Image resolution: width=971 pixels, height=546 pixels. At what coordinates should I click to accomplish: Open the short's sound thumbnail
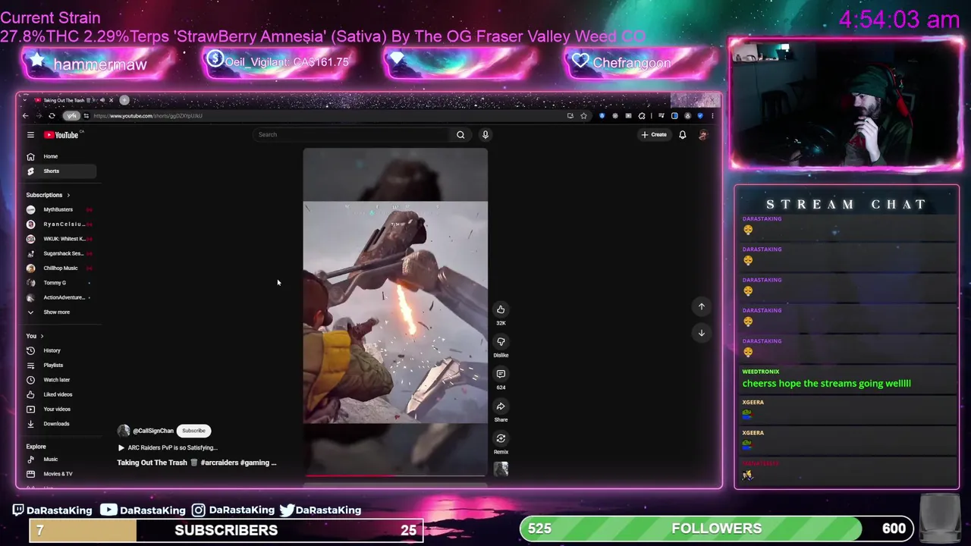[x=501, y=469]
